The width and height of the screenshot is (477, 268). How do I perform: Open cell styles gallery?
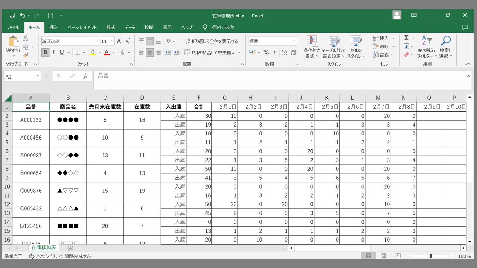[x=356, y=47]
